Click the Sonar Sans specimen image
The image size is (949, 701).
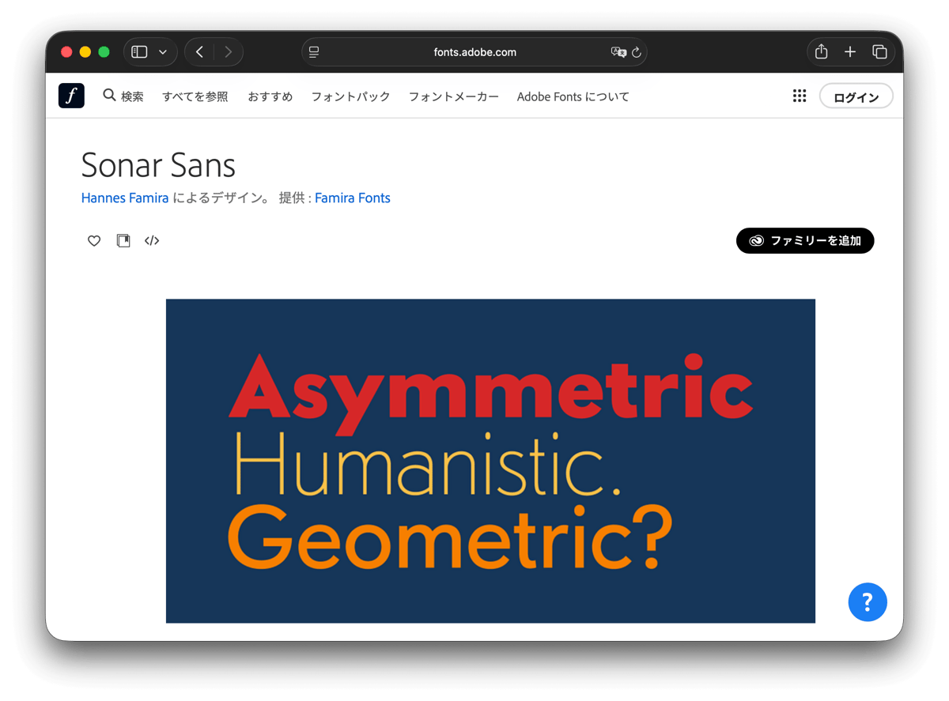(x=490, y=461)
